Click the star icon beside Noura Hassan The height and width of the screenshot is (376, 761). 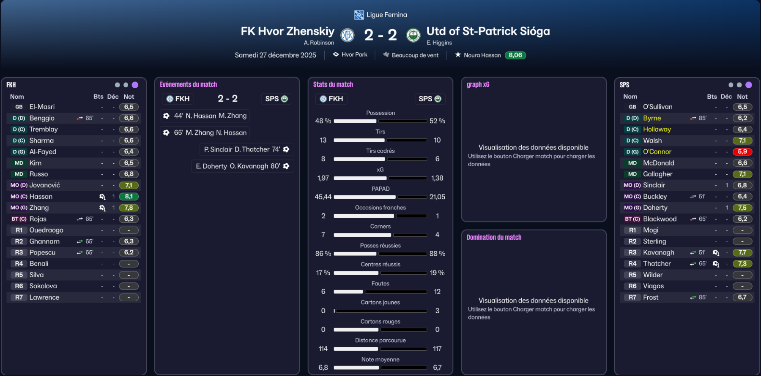click(458, 55)
